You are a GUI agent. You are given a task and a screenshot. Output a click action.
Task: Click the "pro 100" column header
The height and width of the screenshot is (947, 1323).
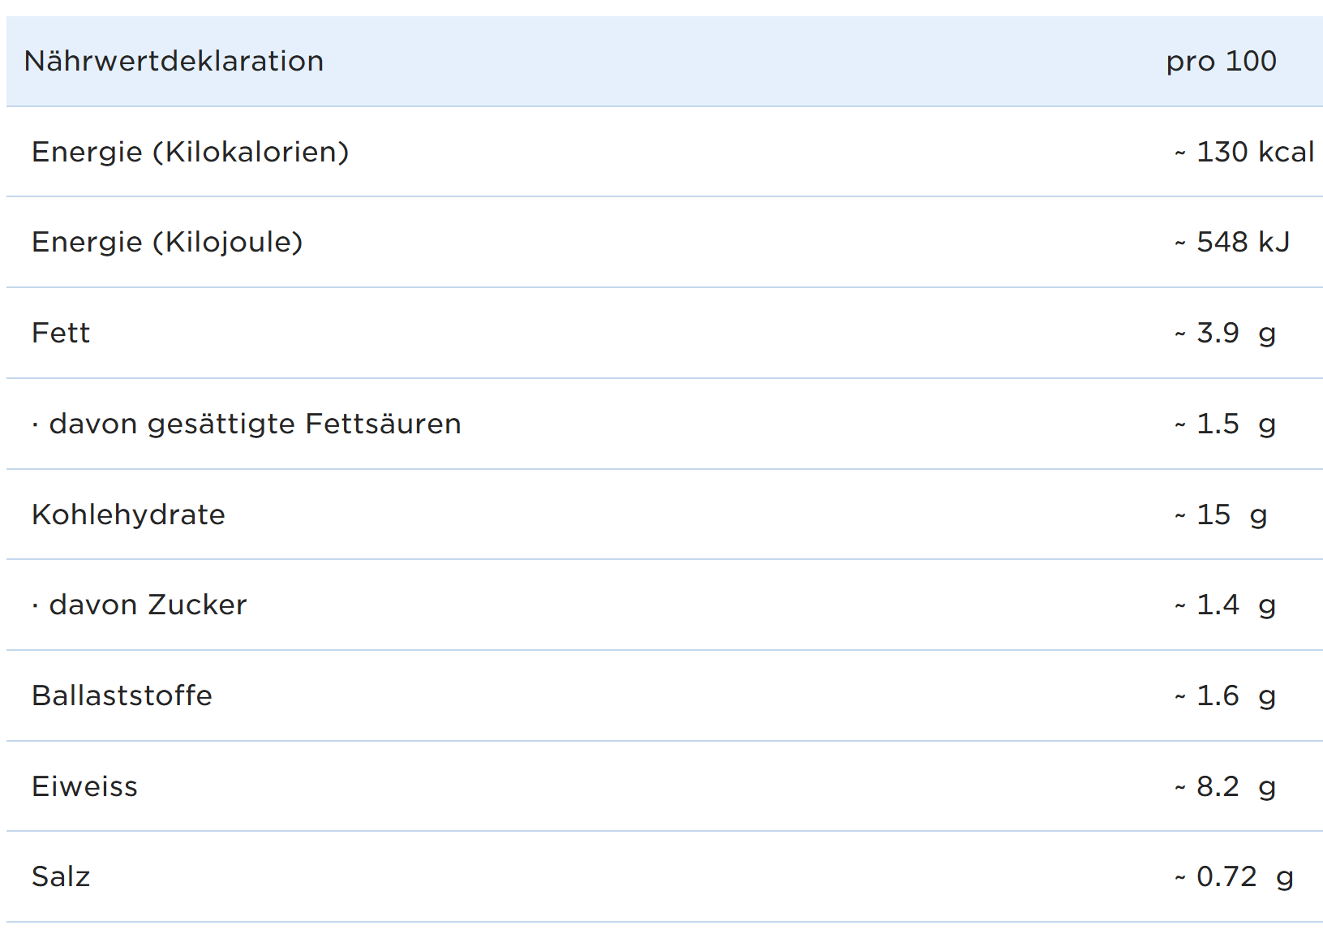coord(1221,62)
